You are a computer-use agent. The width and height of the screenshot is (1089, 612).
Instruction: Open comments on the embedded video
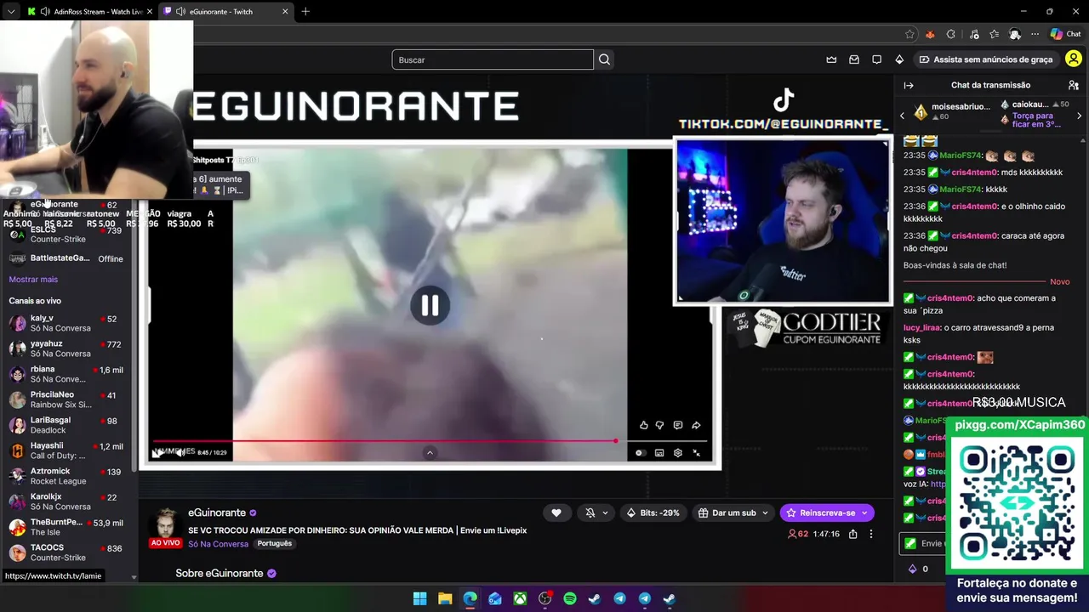point(678,425)
